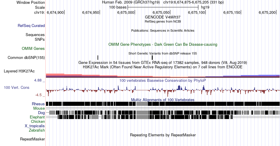Click the 100 bases scale bar
Viewport: 280px width, 146px height.
tap(163, 7)
